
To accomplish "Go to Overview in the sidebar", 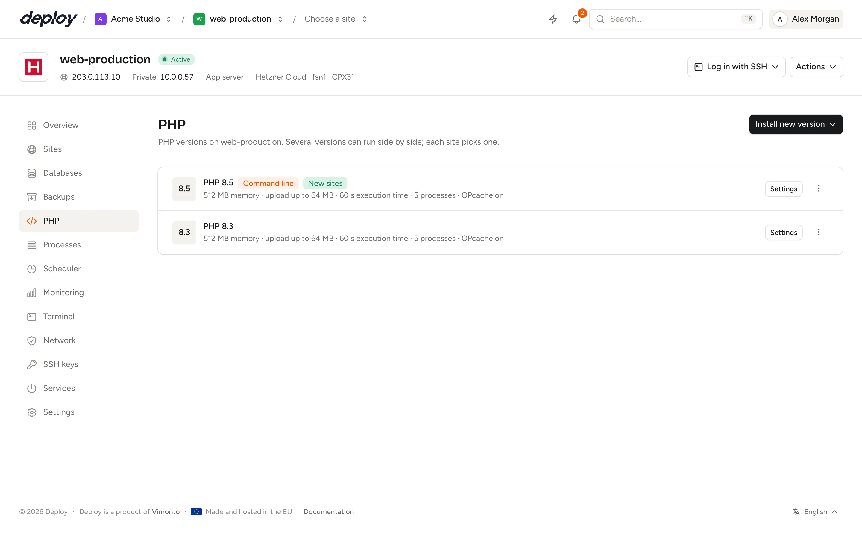I will (79, 125).
